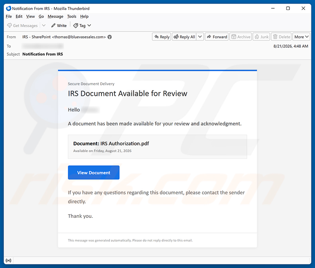The image size is (315, 268).
Task: Open the Tag dropdown
Action: [x=82, y=25]
